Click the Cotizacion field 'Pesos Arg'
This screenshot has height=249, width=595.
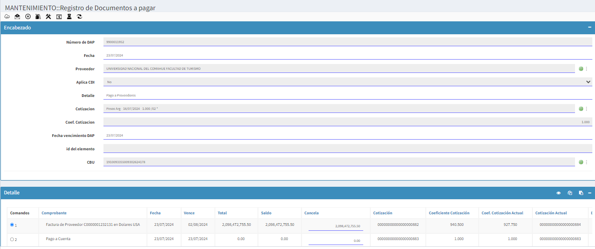click(x=339, y=108)
